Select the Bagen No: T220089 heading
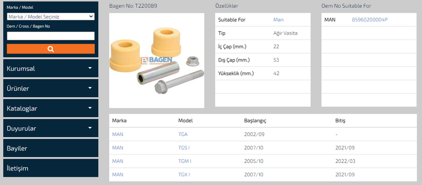This screenshot has height=185, width=422. [x=133, y=6]
